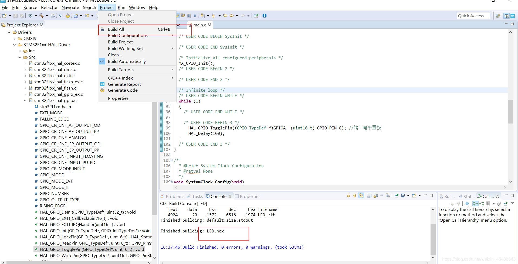Select Generate Code menu entry
The image size is (518, 264).
click(123, 90)
